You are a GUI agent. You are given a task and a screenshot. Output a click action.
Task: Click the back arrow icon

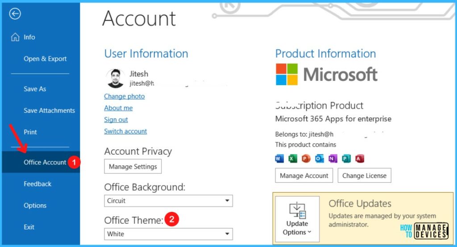click(15, 13)
